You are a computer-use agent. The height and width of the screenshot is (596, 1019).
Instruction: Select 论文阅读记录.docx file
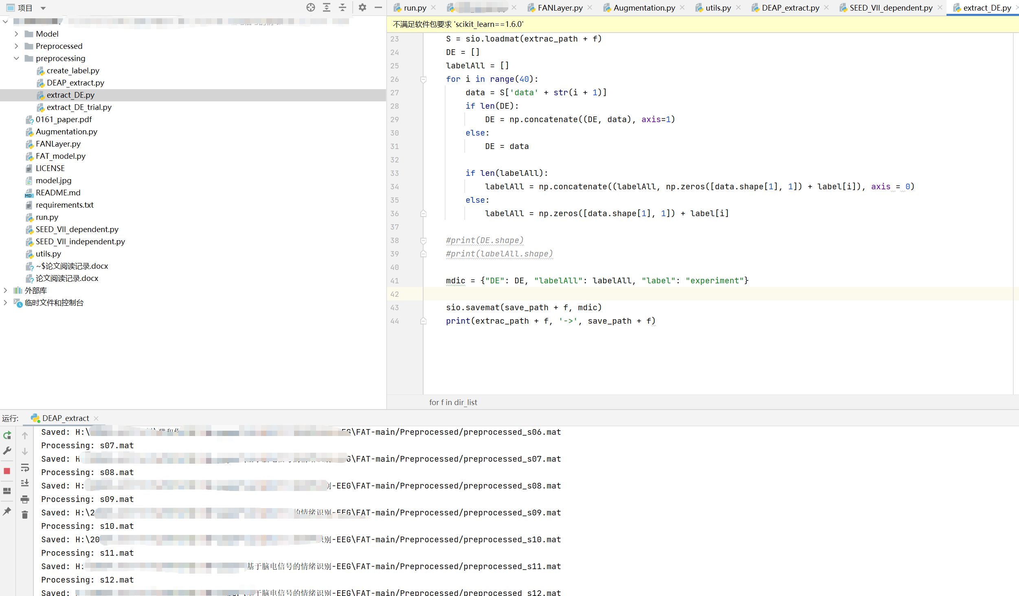point(67,278)
